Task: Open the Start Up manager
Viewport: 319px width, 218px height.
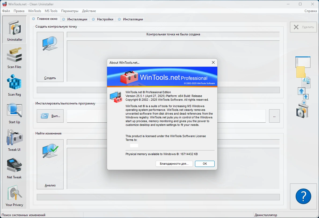Action: point(14,113)
